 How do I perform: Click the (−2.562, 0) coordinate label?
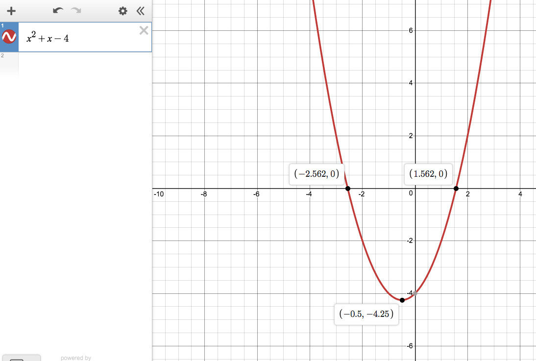(317, 174)
